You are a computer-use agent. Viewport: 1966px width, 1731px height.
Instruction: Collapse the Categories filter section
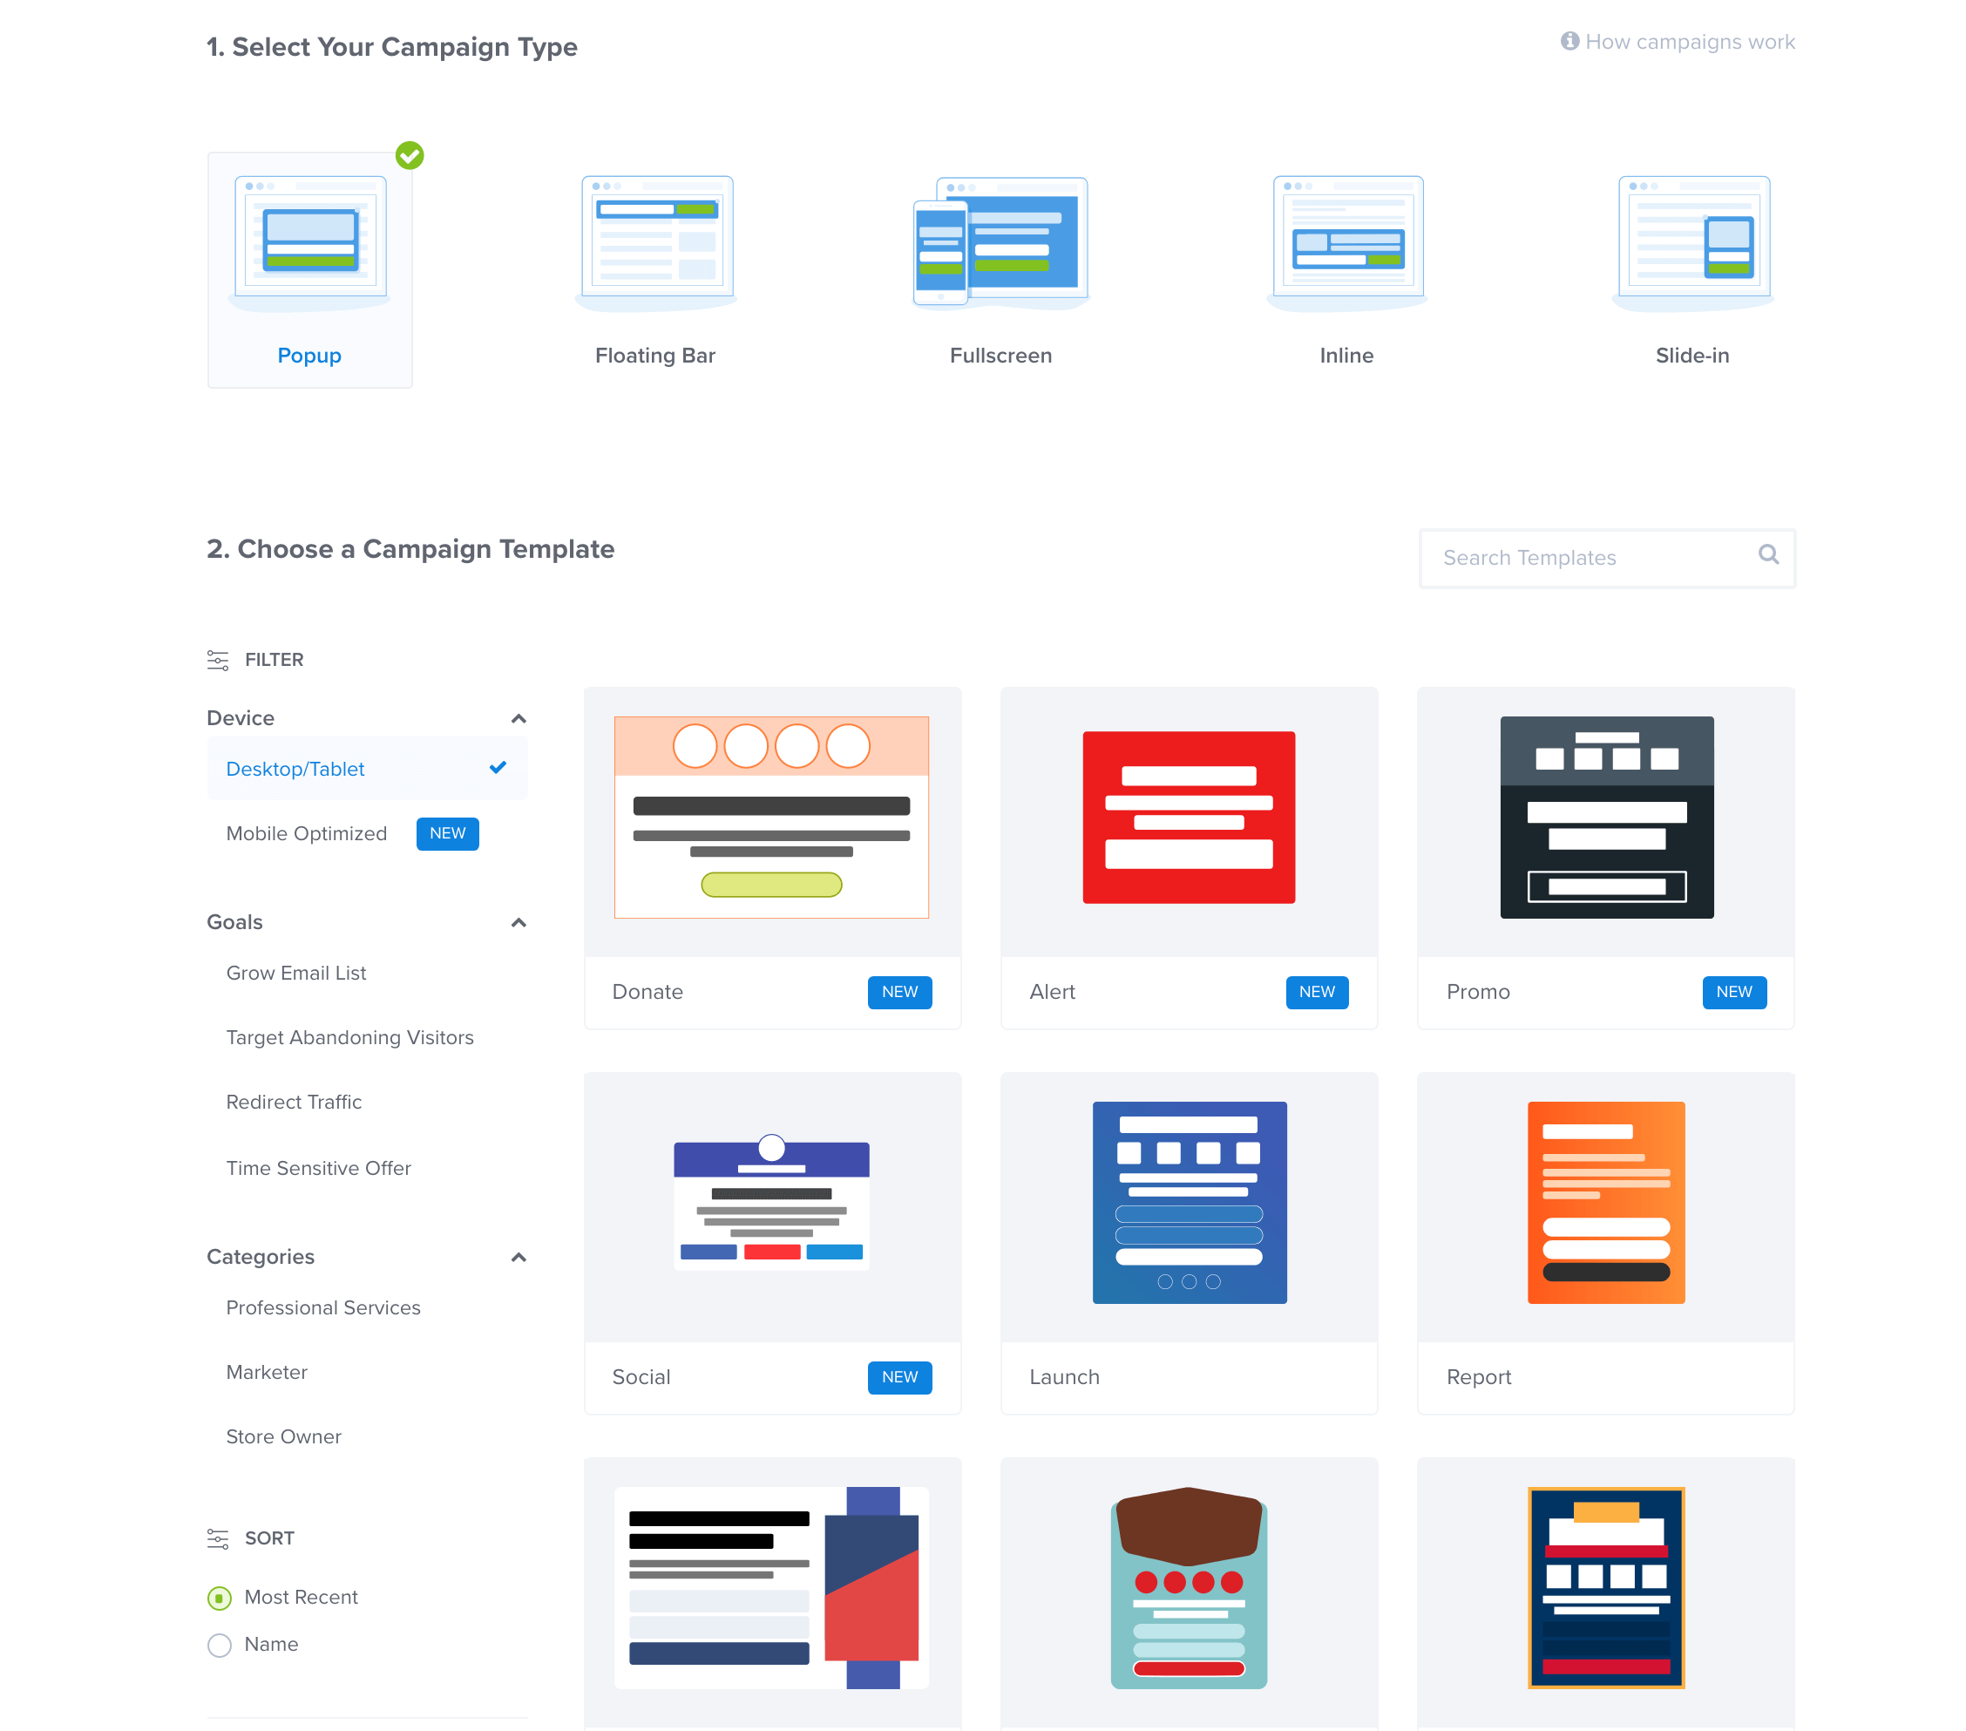pos(519,1256)
